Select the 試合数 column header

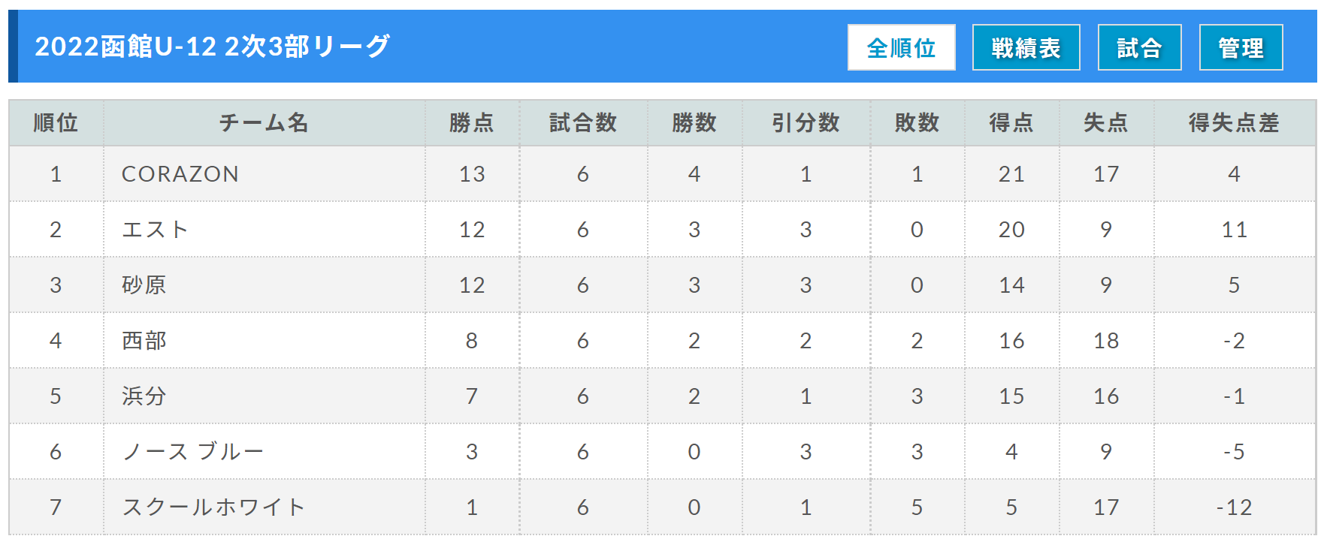583,122
